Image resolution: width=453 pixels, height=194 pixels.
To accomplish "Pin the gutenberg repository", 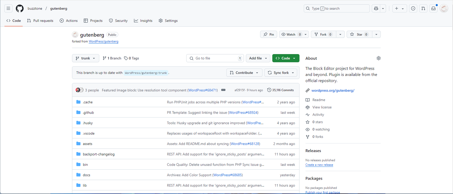I will [x=268, y=35].
